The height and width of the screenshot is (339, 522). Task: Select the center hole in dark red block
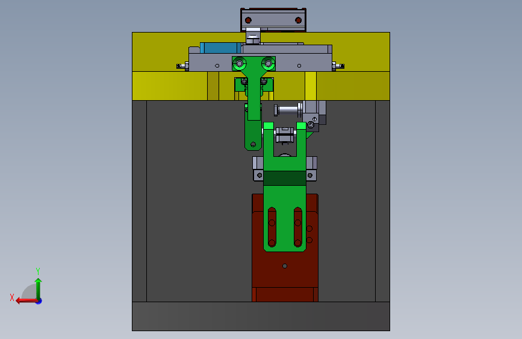click(x=285, y=266)
